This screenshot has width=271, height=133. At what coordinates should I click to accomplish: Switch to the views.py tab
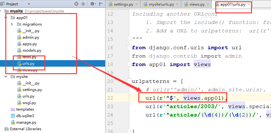click(x=197, y=4)
